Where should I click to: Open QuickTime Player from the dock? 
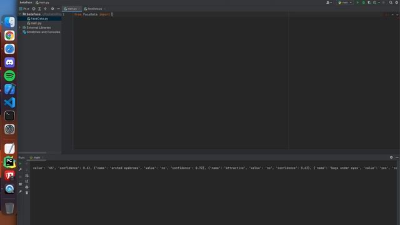click(9, 189)
